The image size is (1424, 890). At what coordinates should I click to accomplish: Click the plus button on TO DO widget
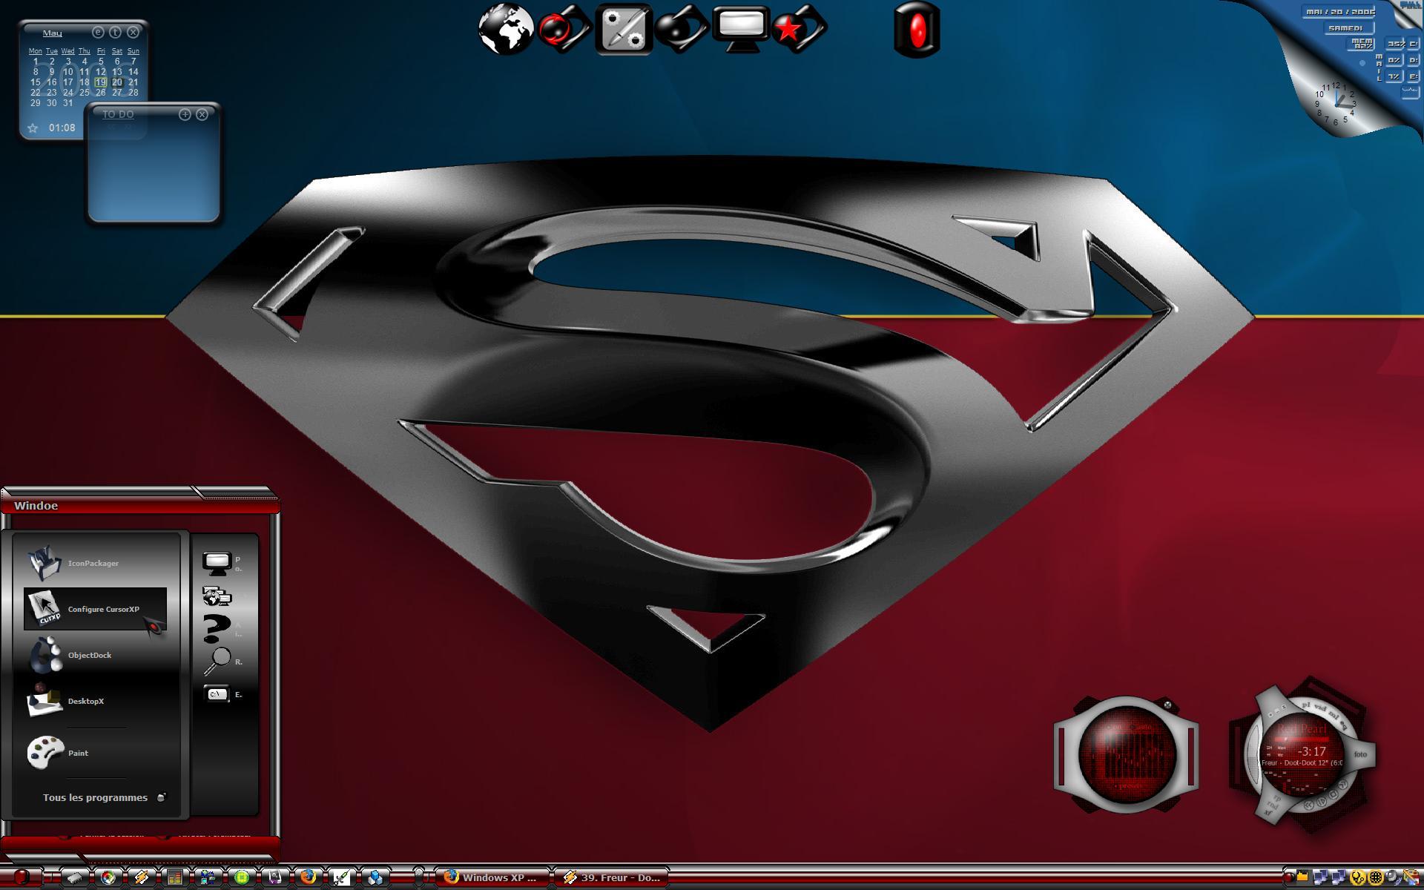tap(185, 114)
